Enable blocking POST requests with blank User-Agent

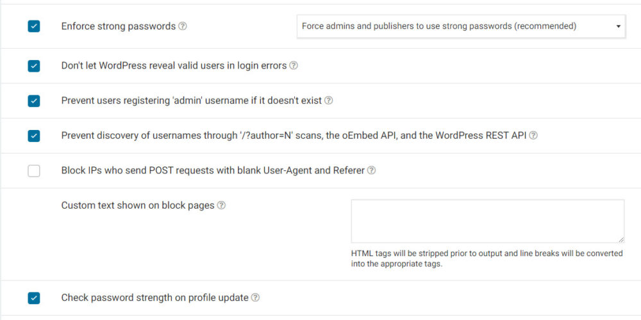(x=34, y=170)
